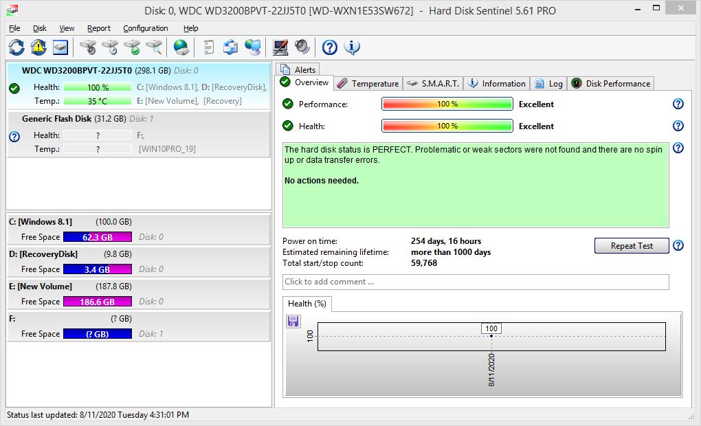
Task: Switch to the Log tab
Action: click(x=548, y=84)
